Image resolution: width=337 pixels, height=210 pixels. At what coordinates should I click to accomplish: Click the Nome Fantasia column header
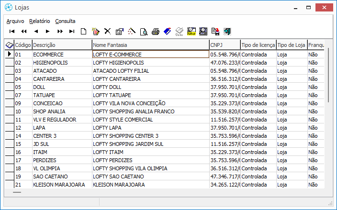pos(151,45)
